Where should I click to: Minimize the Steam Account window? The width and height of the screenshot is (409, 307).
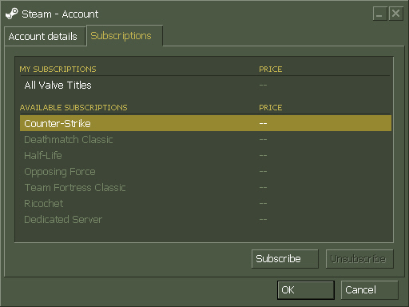(x=379, y=14)
